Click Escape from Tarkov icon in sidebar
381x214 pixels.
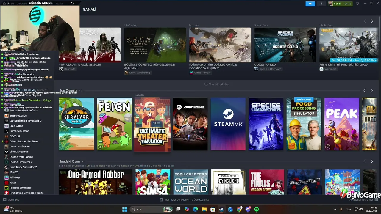(x=6, y=157)
